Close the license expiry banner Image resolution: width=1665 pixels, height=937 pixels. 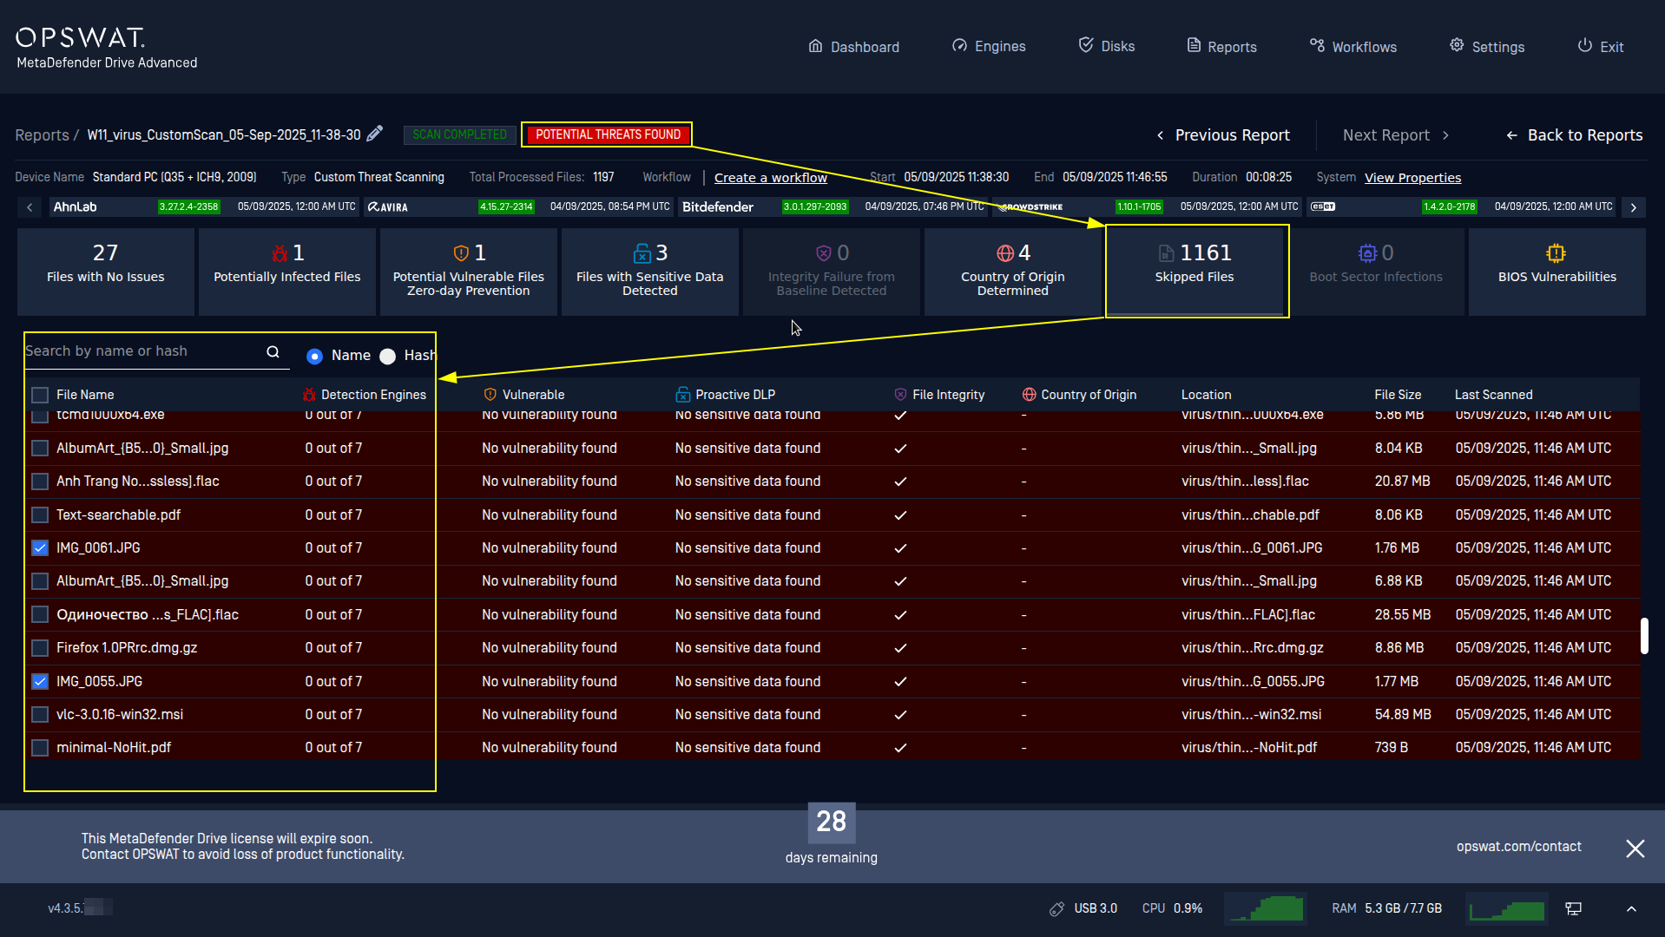[x=1635, y=849]
